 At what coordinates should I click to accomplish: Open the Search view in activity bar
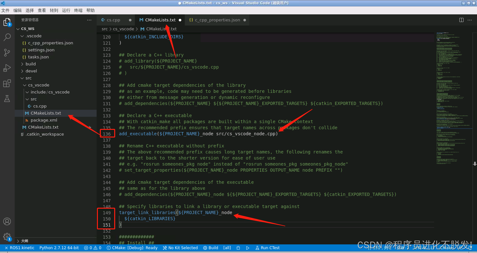(7, 37)
